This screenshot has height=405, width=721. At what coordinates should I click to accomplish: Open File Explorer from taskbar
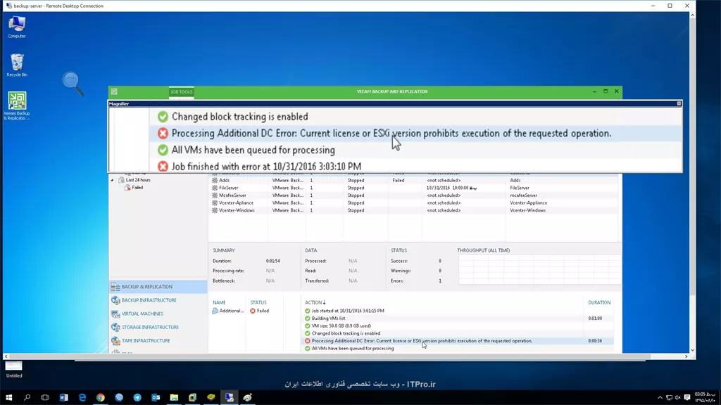(x=175, y=397)
